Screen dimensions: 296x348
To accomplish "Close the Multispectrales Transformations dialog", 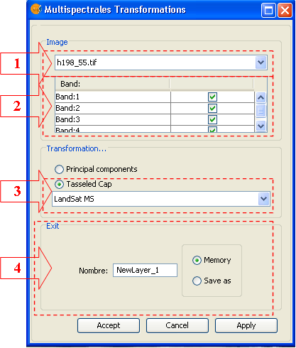I will (285, 11).
